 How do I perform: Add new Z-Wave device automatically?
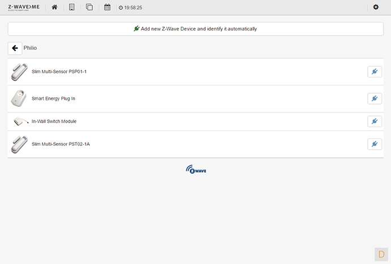coord(195,29)
